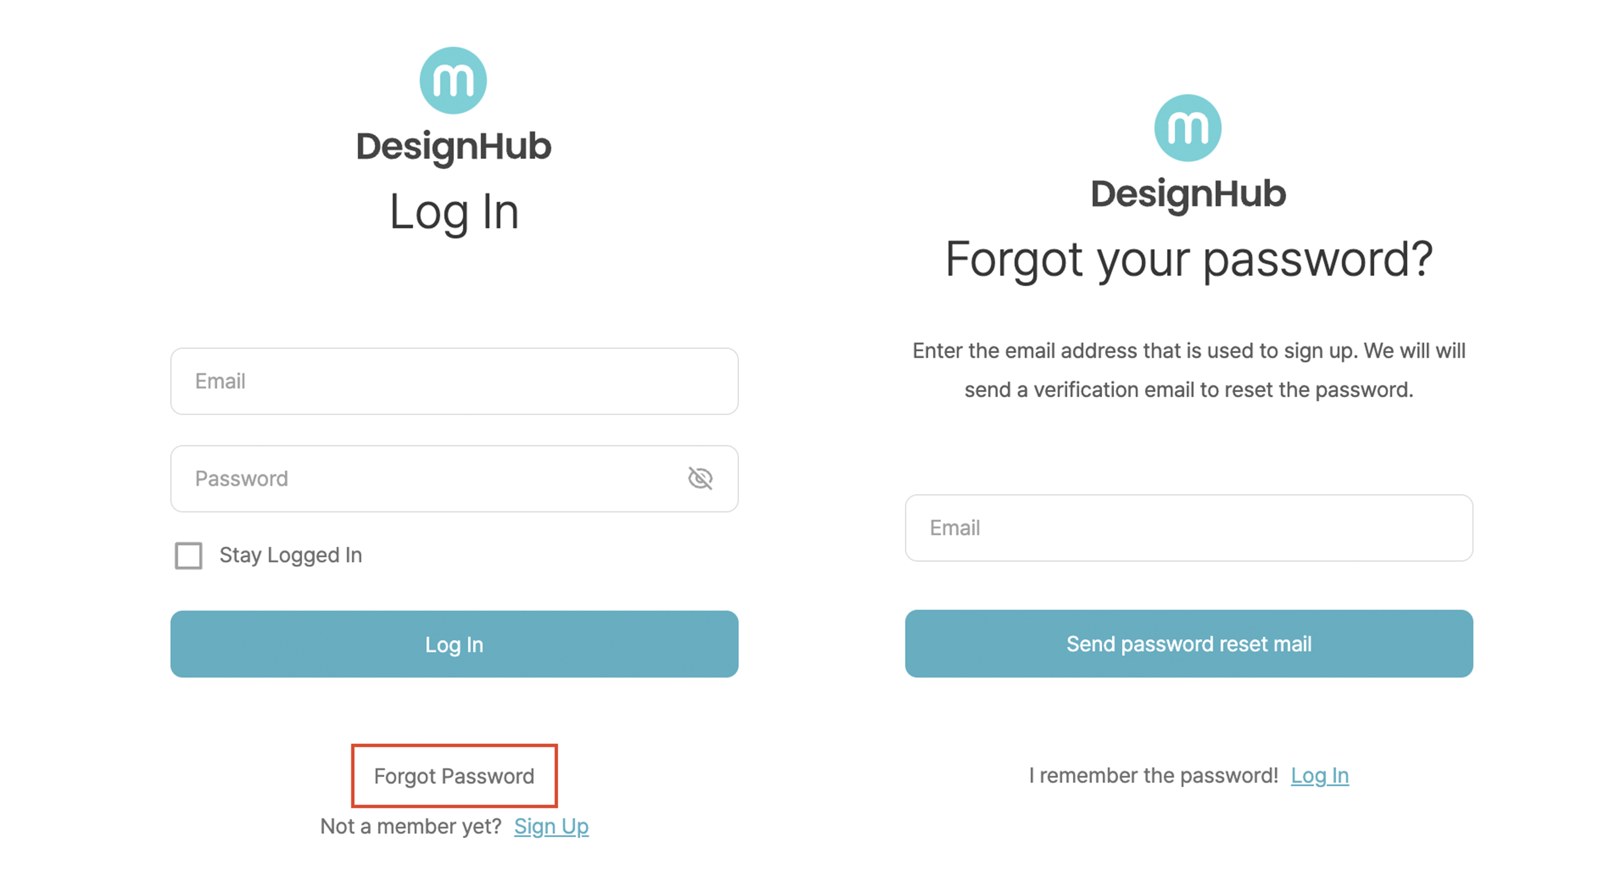
Task: Click the "Not a member yet?" text
Action: tap(411, 826)
